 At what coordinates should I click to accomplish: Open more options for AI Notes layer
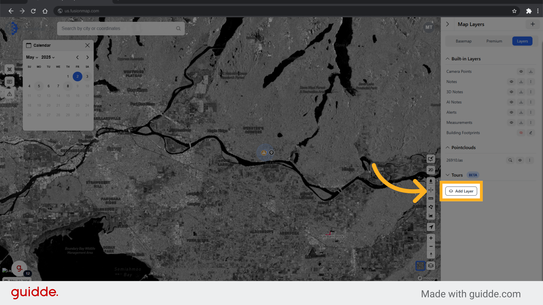coord(531,102)
